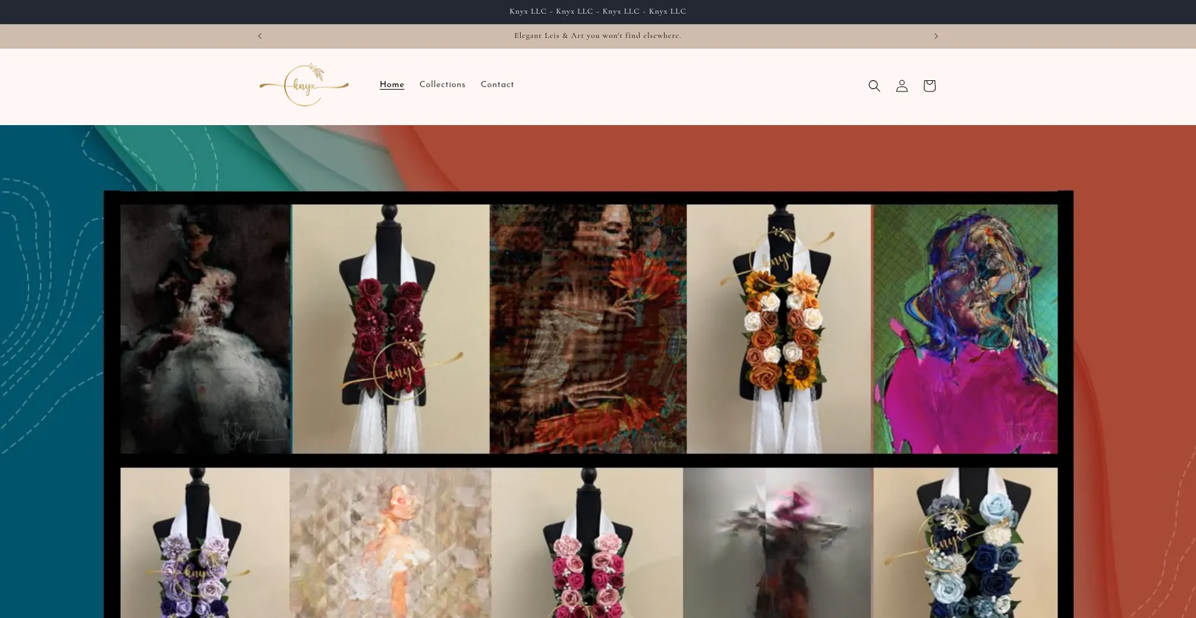The image size is (1196, 618).
Task: Click the 'Knyx LLC' top banner text
Action: (598, 12)
